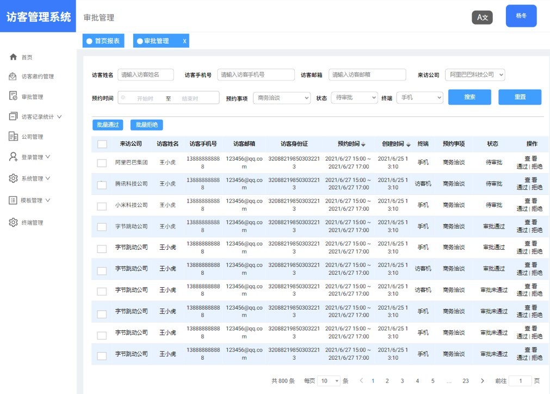
Task: Click the login management user icon
Action: click(x=14, y=157)
